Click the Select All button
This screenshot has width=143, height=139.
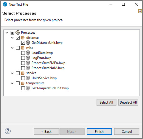106,102
